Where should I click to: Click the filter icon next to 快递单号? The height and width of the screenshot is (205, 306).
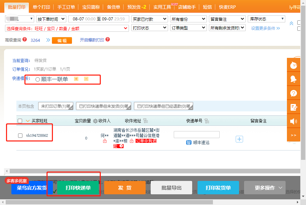[207, 121]
